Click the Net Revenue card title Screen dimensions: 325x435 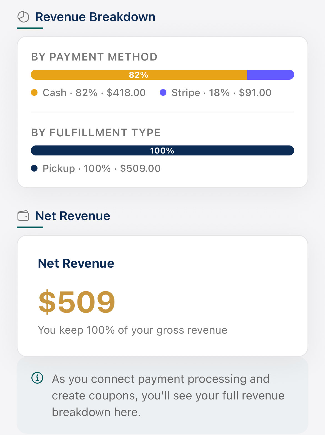point(76,263)
